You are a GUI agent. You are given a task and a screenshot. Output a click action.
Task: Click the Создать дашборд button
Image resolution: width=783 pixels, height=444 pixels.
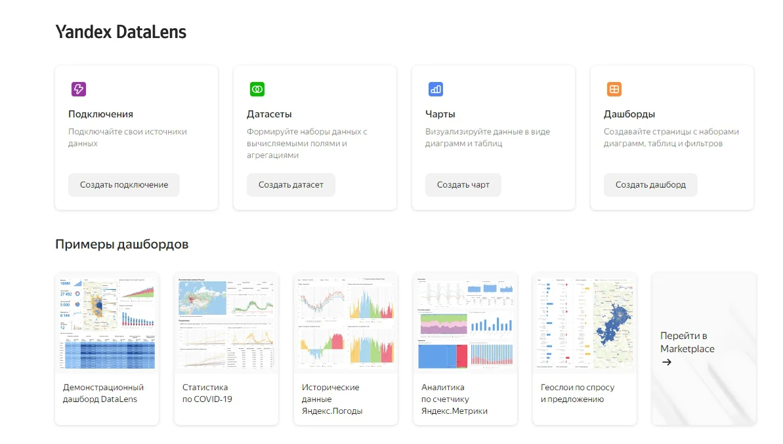point(650,184)
